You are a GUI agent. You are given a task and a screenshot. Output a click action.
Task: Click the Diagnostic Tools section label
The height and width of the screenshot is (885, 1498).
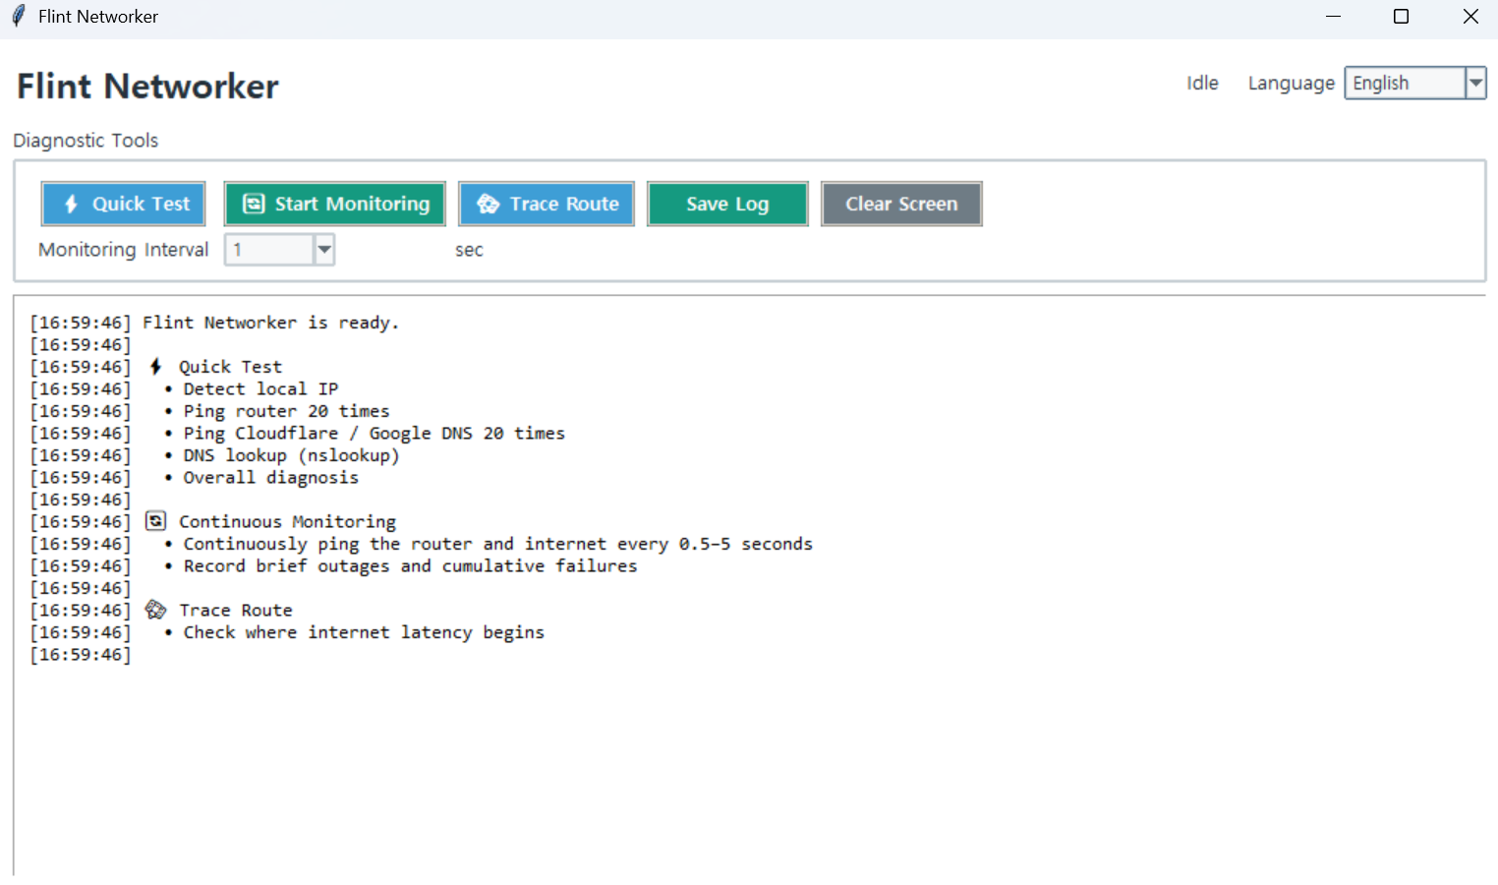tap(86, 141)
